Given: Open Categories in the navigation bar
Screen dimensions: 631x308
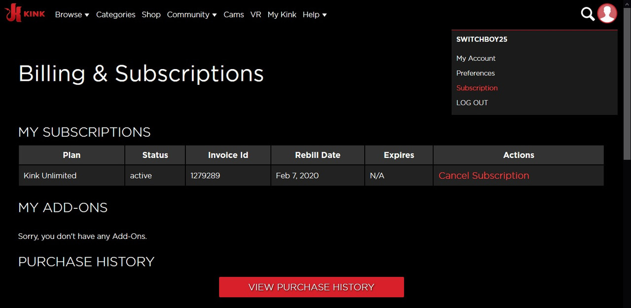Looking at the screenshot, I should (x=116, y=15).
